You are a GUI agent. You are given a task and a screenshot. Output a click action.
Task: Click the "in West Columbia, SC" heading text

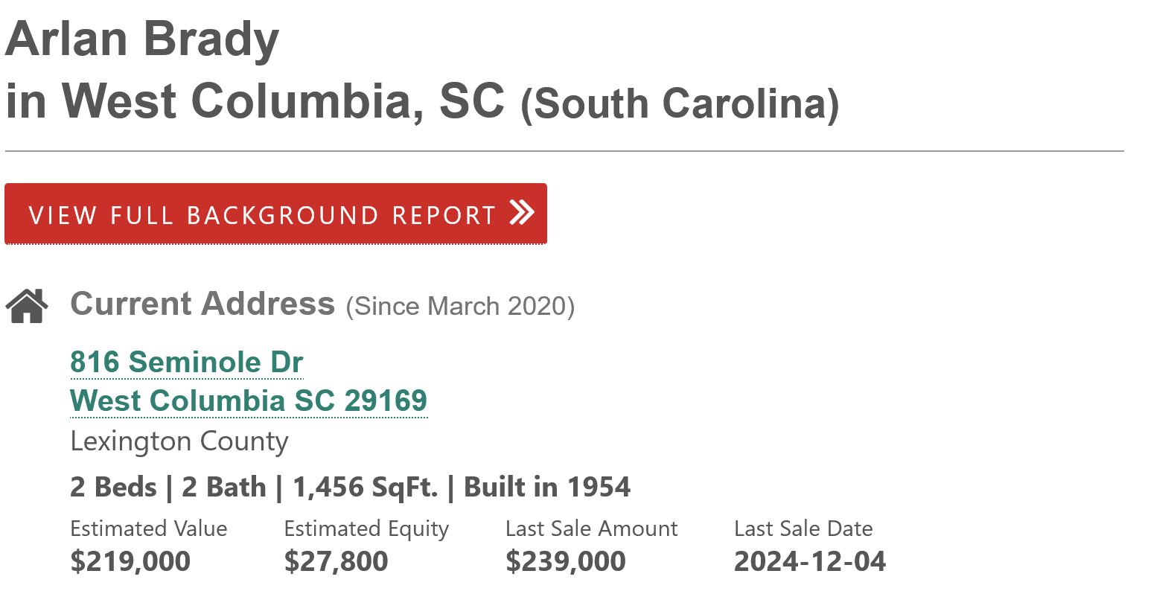coord(255,101)
